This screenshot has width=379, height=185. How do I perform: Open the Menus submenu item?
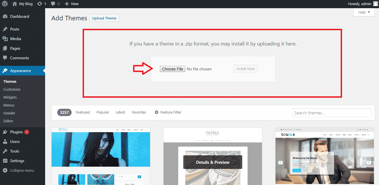tap(9, 105)
